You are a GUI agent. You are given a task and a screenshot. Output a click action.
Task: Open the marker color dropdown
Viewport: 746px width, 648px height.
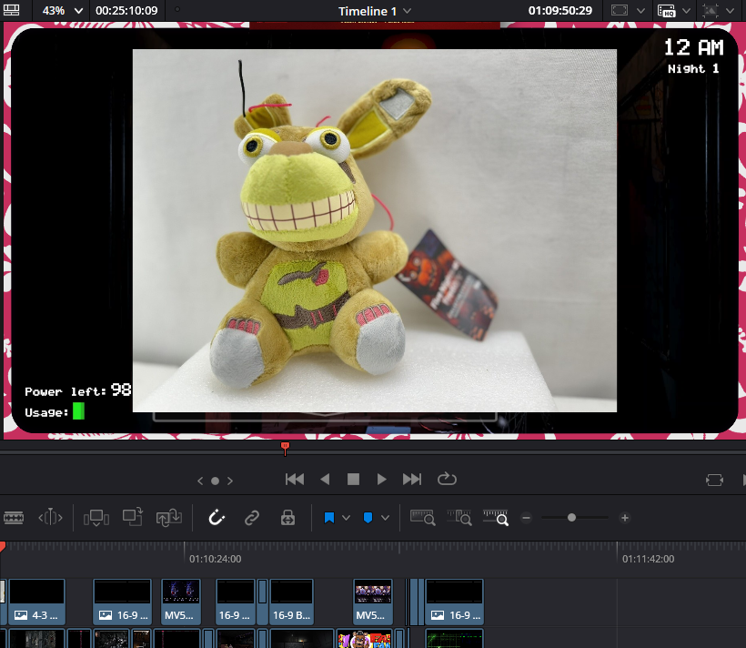pos(385,518)
